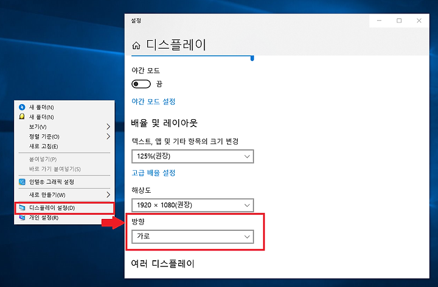Select 새로 고침(E) in the context menu

(x=64, y=147)
